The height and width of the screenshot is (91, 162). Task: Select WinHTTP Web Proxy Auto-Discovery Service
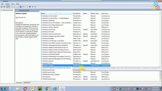tap(57, 68)
